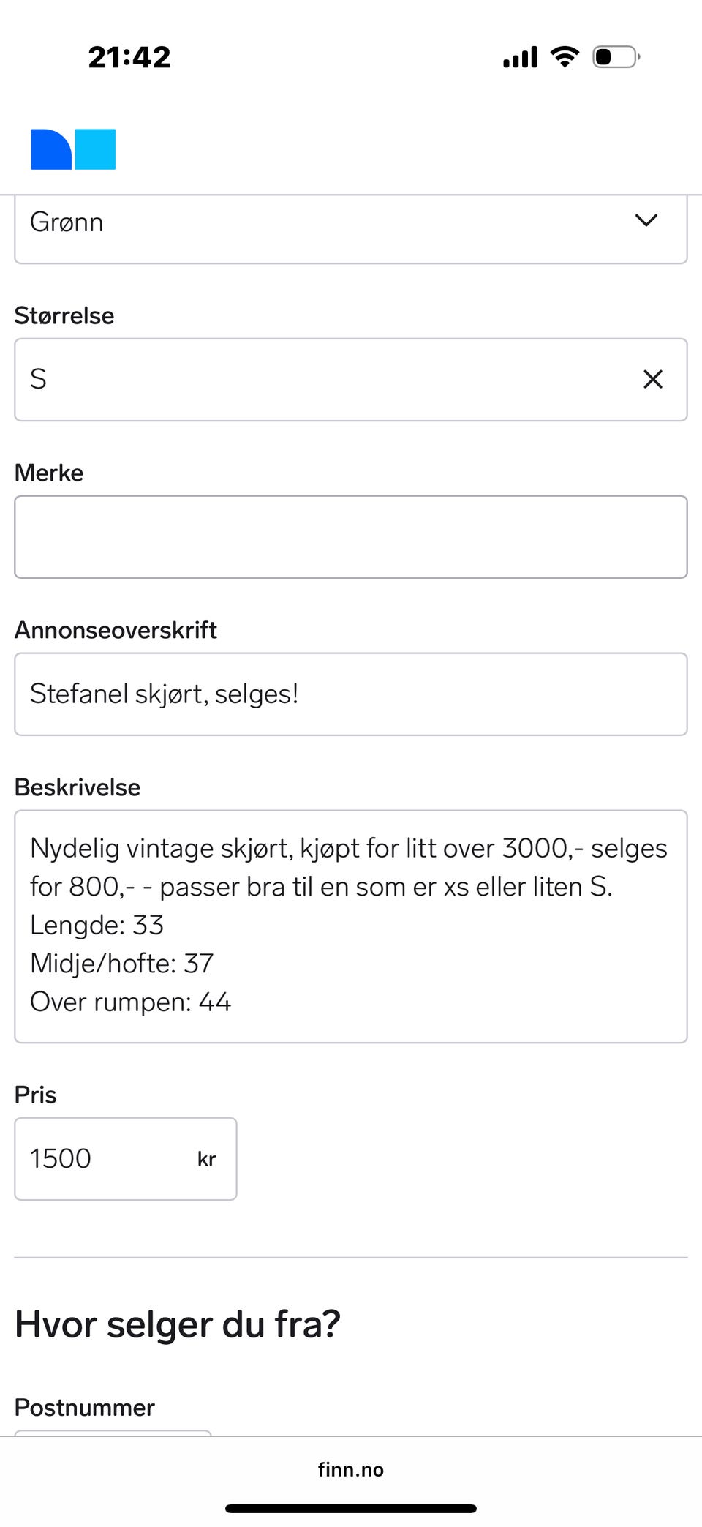Open the size selection field showing S
This screenshot has height=1527, width=702.
pyautogui.click(x=292, y=379)
